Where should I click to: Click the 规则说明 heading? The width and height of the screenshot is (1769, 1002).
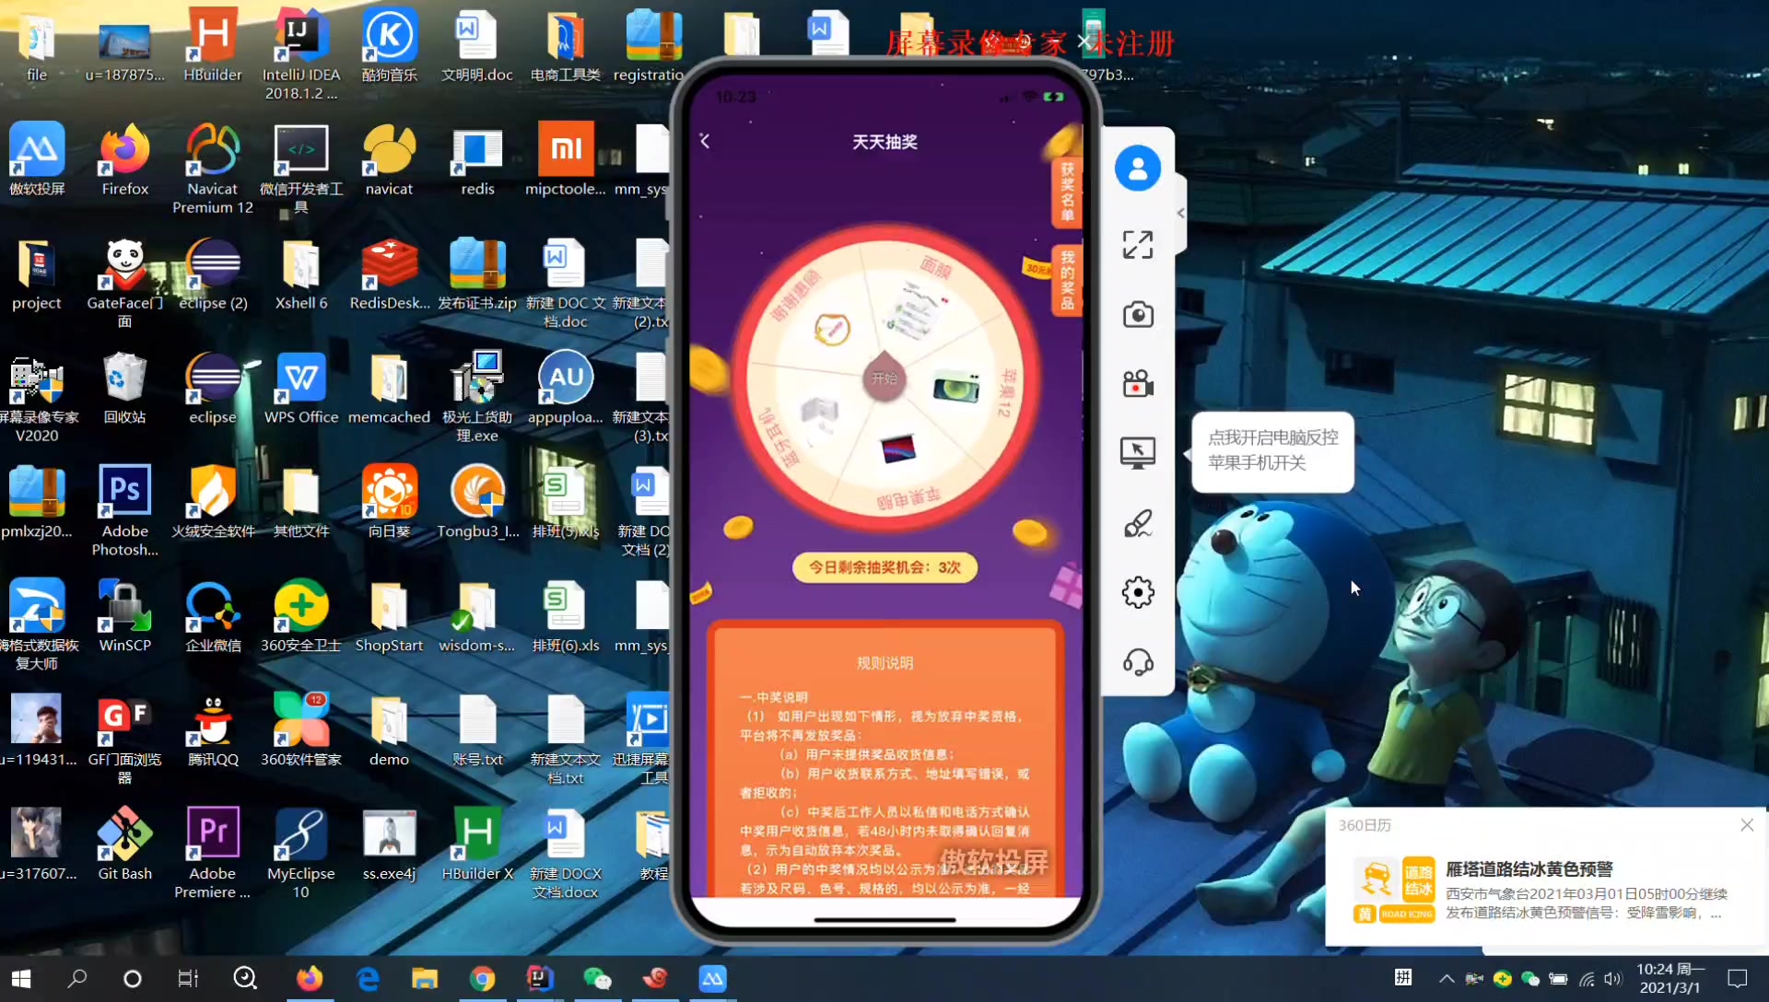884,663
